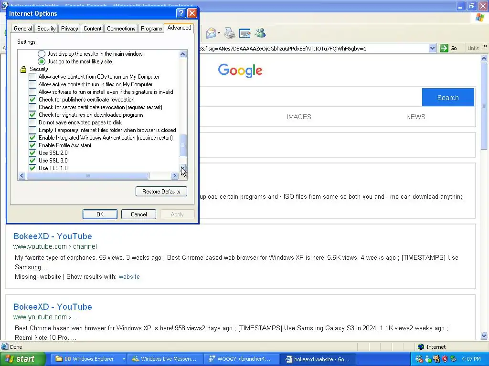Viewport: 489px width, 366px height.
Task: Click the Help question mark in Internet Options
Action: pyautogui.click(x=181, y=13)
